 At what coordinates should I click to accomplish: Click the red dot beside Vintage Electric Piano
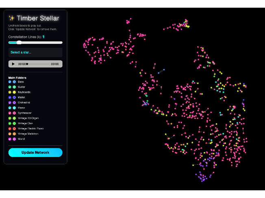(14, 128)
